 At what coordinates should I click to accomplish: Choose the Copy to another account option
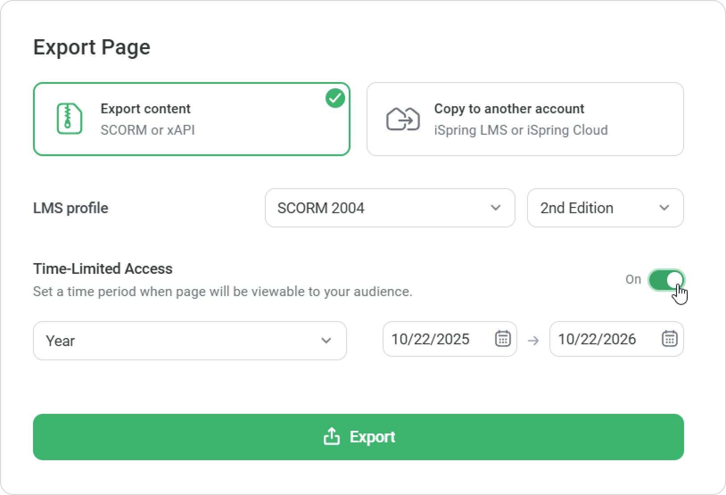[x=525, y=119]
